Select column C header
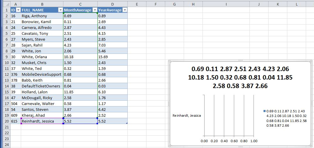 coord(80,4)
